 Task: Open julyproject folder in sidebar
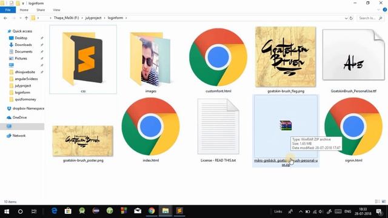coord(23,86)
